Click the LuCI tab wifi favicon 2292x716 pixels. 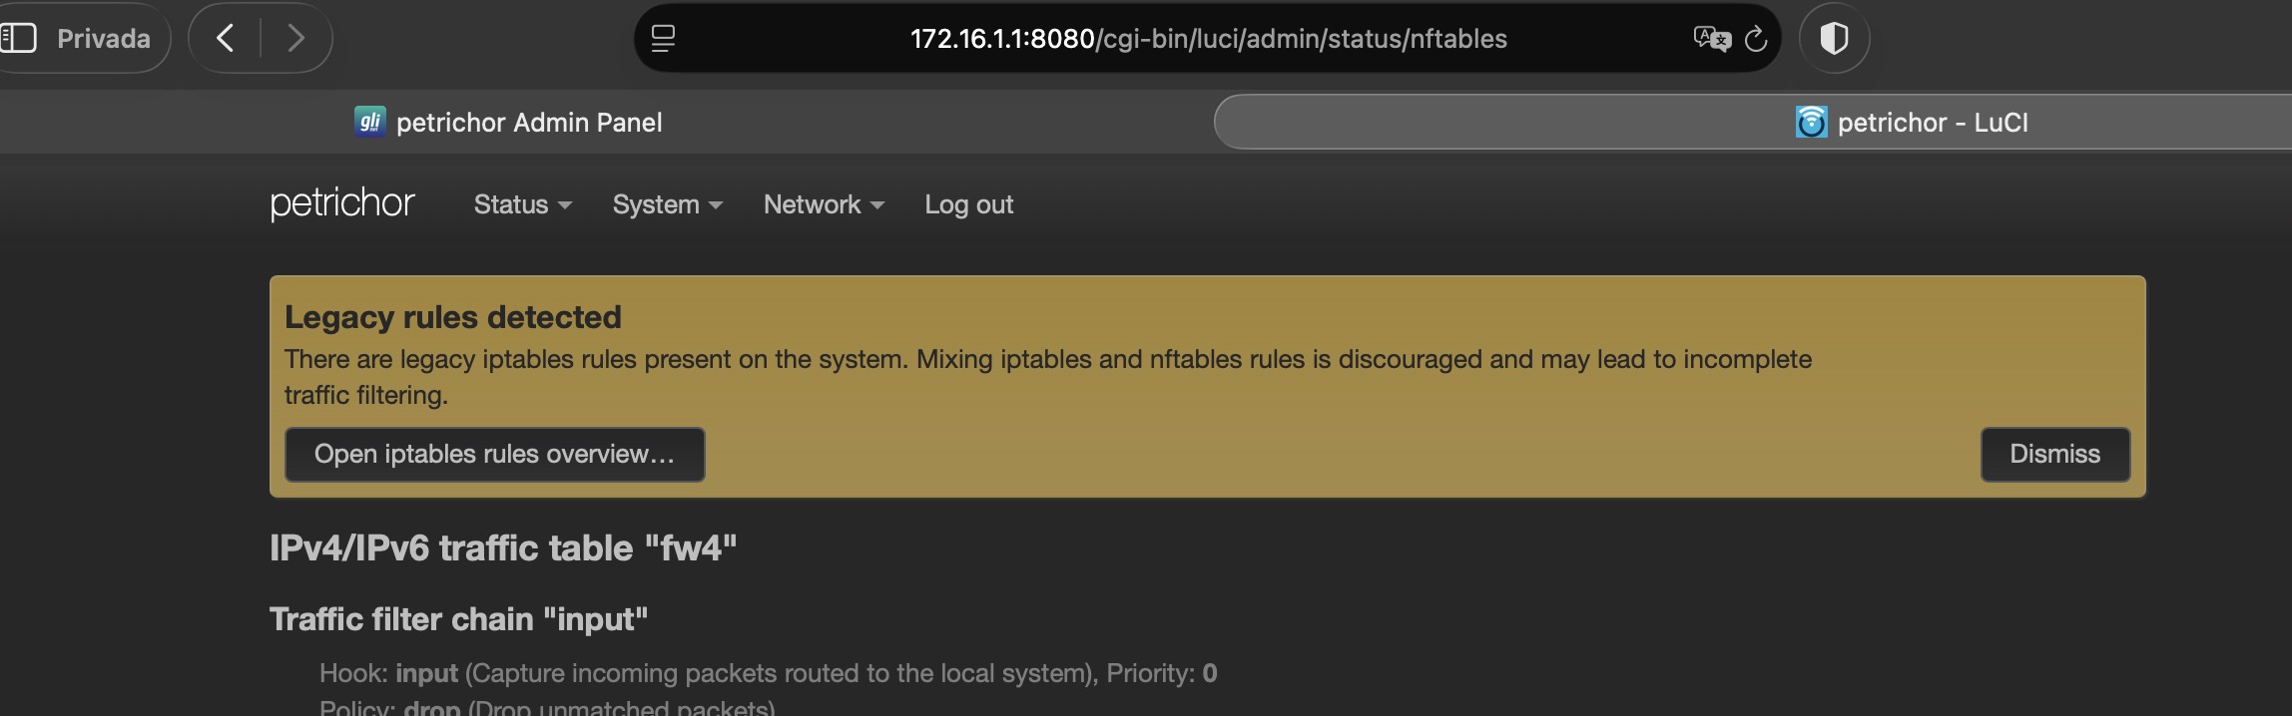(x=1811, y=122)
